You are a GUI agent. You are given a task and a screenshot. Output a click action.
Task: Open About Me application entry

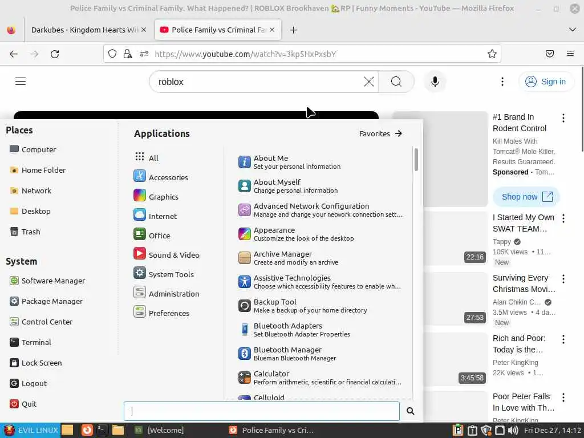coord(321,162)
